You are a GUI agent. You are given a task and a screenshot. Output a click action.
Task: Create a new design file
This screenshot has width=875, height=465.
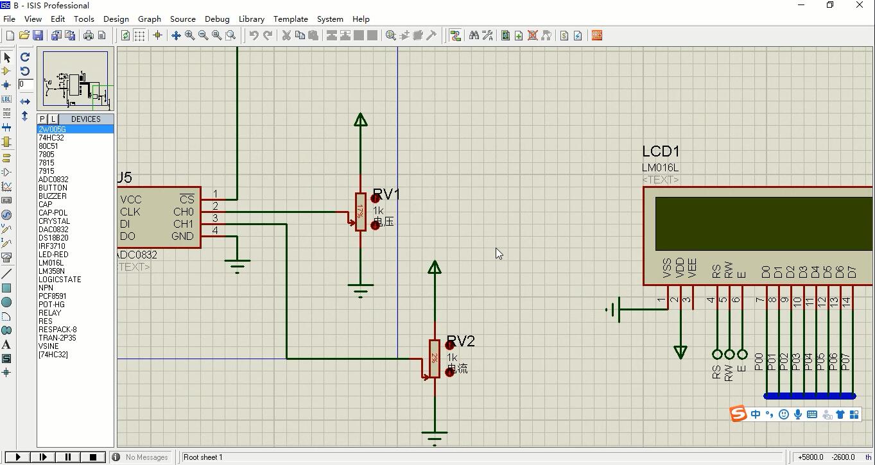[x=10, y=35]
